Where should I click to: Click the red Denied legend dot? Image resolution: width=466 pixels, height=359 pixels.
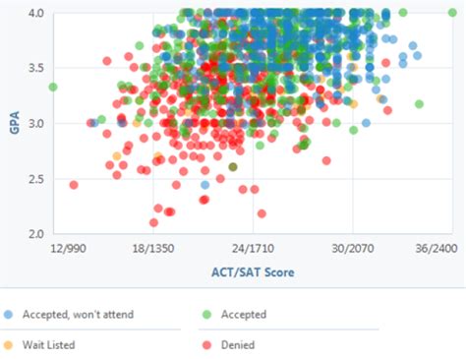tap(206, 345)
